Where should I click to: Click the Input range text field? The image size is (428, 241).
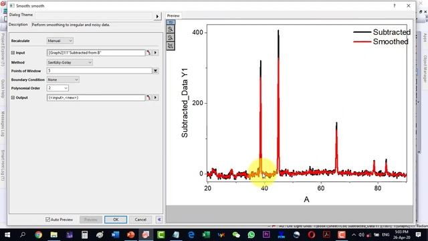(x=96, y=52)
